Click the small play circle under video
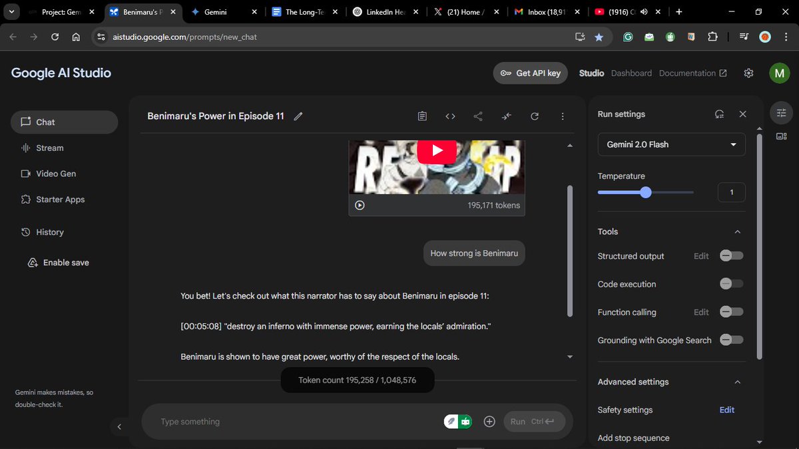This screenshot has height=449, width=799. 360,206
